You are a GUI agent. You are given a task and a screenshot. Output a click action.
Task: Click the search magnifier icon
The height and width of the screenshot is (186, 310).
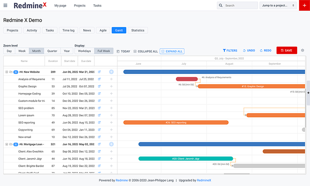(x=220, y=5)
